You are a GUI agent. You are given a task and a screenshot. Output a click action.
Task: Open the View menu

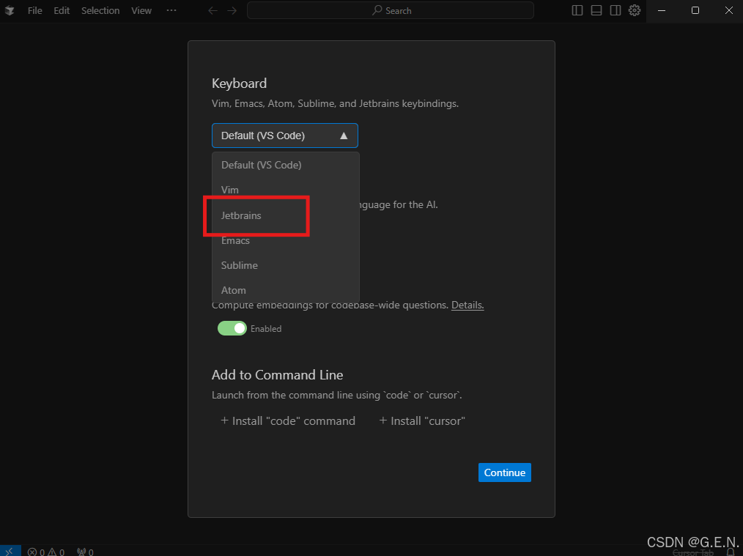tap(141, 10)
